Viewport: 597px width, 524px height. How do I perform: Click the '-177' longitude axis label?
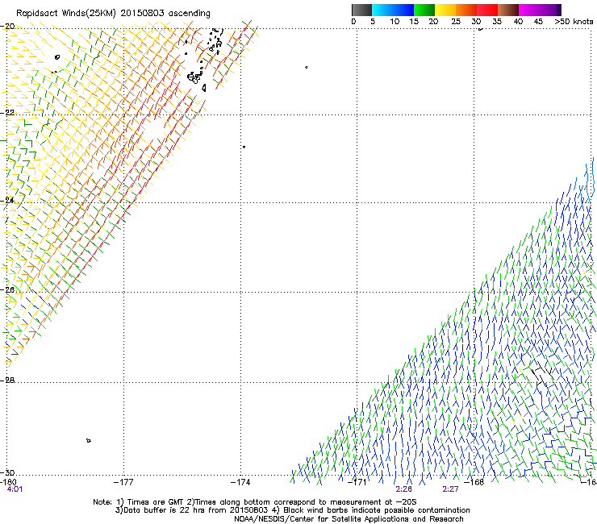(x=123, y=482)
